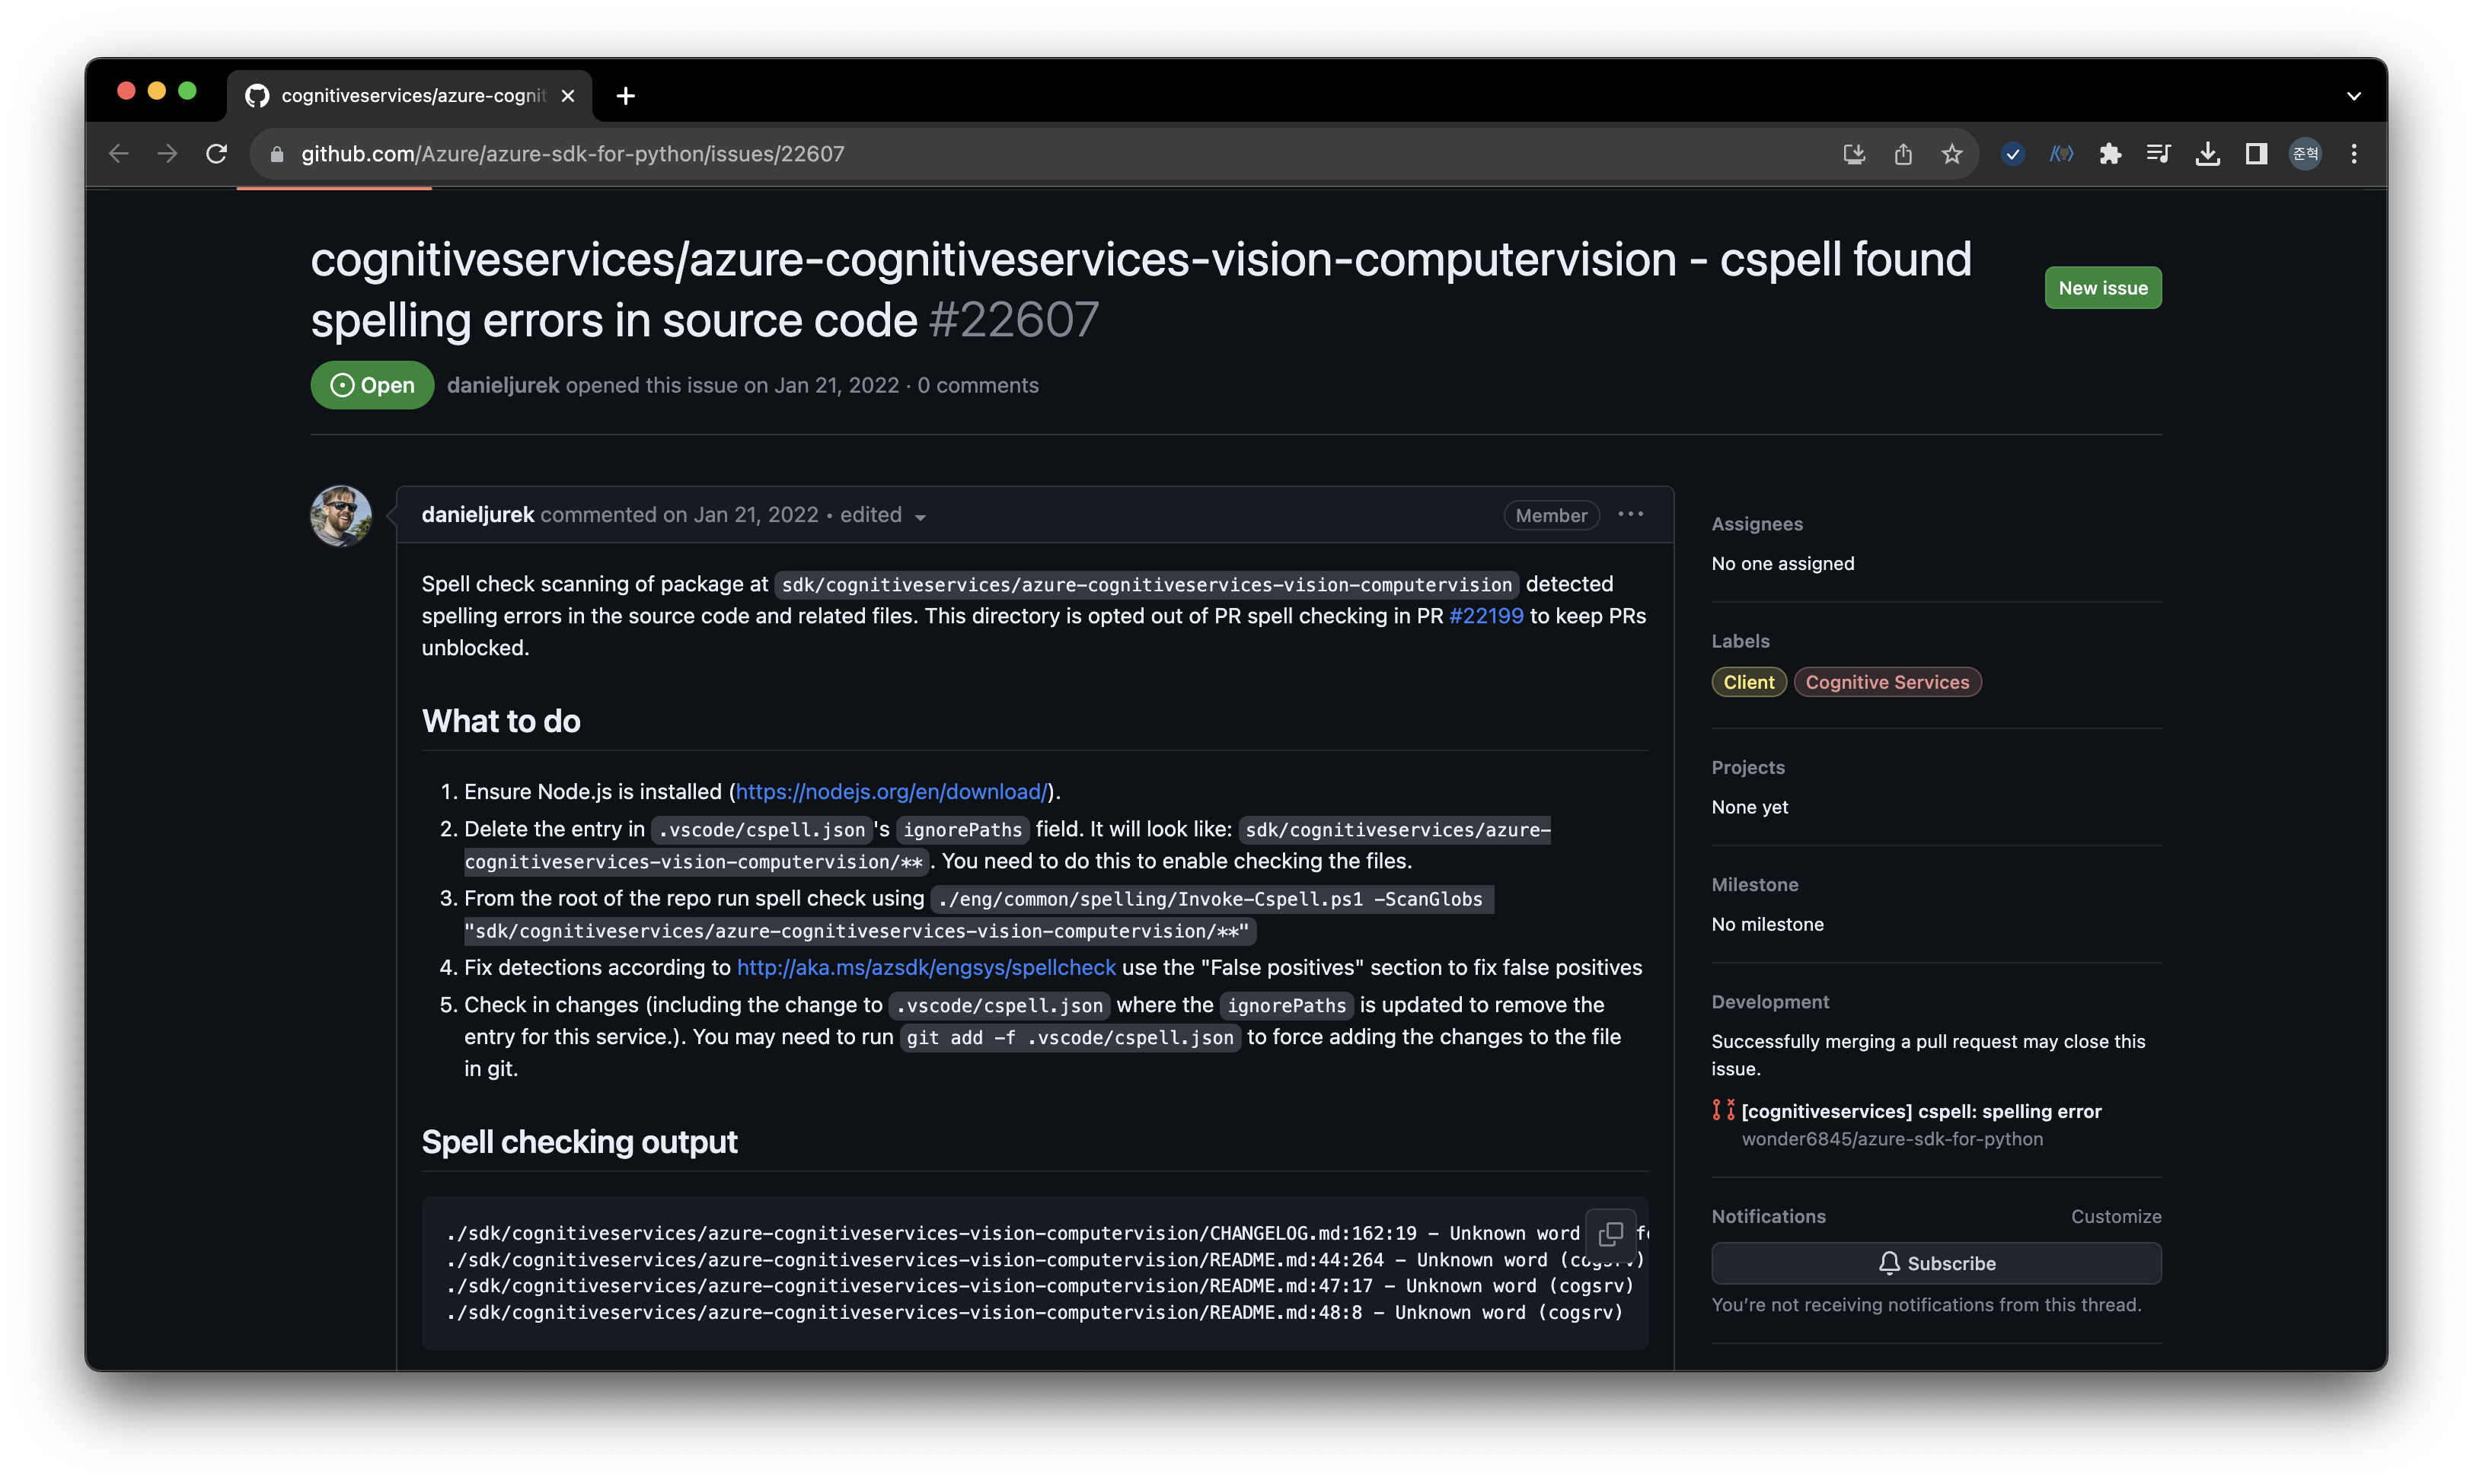
Task: Click the New issue button
Action: click(2103, 288)
